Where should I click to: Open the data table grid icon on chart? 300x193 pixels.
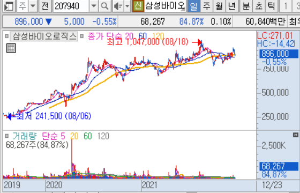[x=11, y=48]
